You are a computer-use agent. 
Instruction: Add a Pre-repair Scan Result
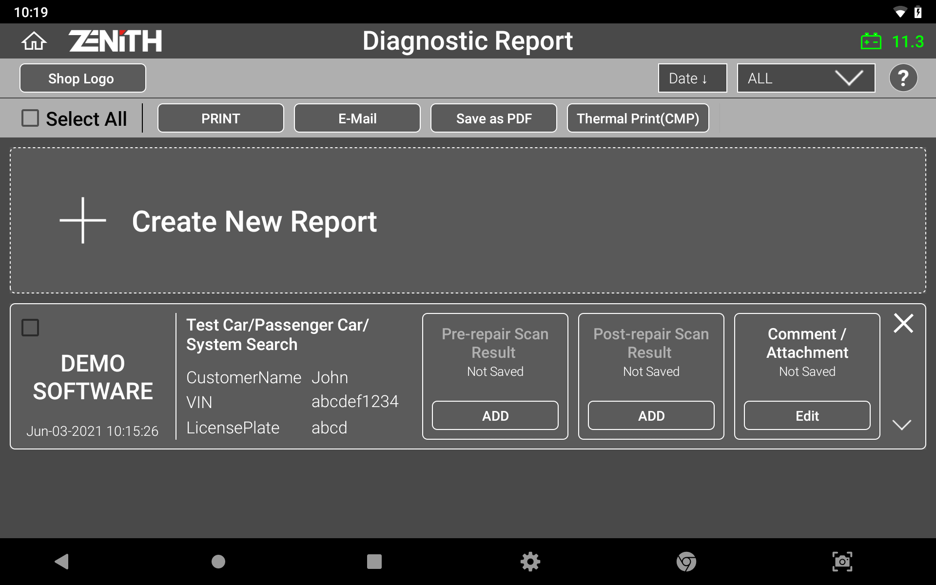pos(495,415)
